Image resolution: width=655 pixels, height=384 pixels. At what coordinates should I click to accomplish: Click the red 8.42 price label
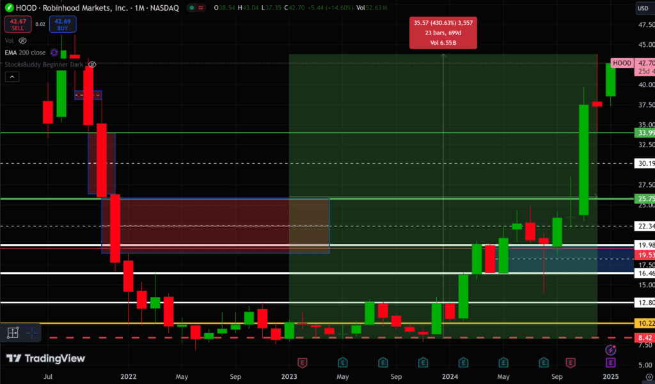coord(645,338)
